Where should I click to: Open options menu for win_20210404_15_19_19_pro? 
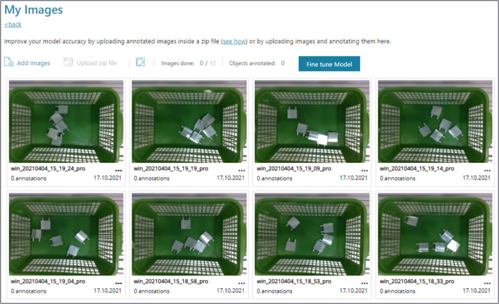tap(242, 171)
